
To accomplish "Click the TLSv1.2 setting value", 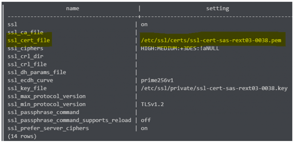I will (x=152, y=104).
